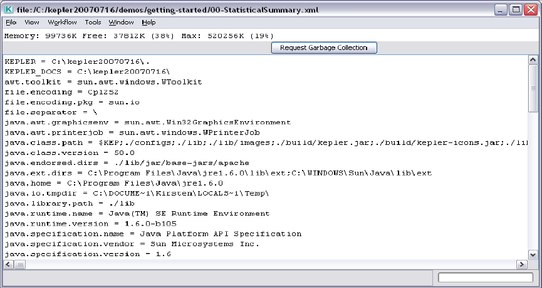Open the File menu

click(x=11, y=22)
